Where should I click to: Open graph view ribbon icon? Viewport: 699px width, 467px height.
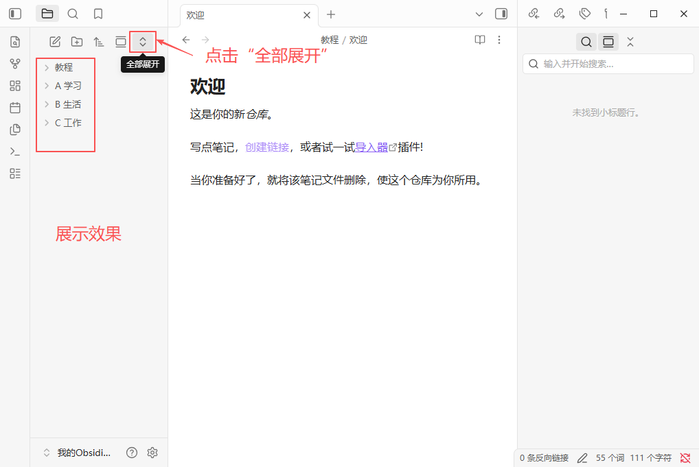coord(15,64)
